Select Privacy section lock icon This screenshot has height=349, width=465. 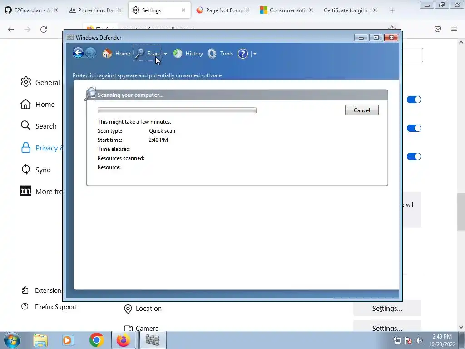click(26, 148)
